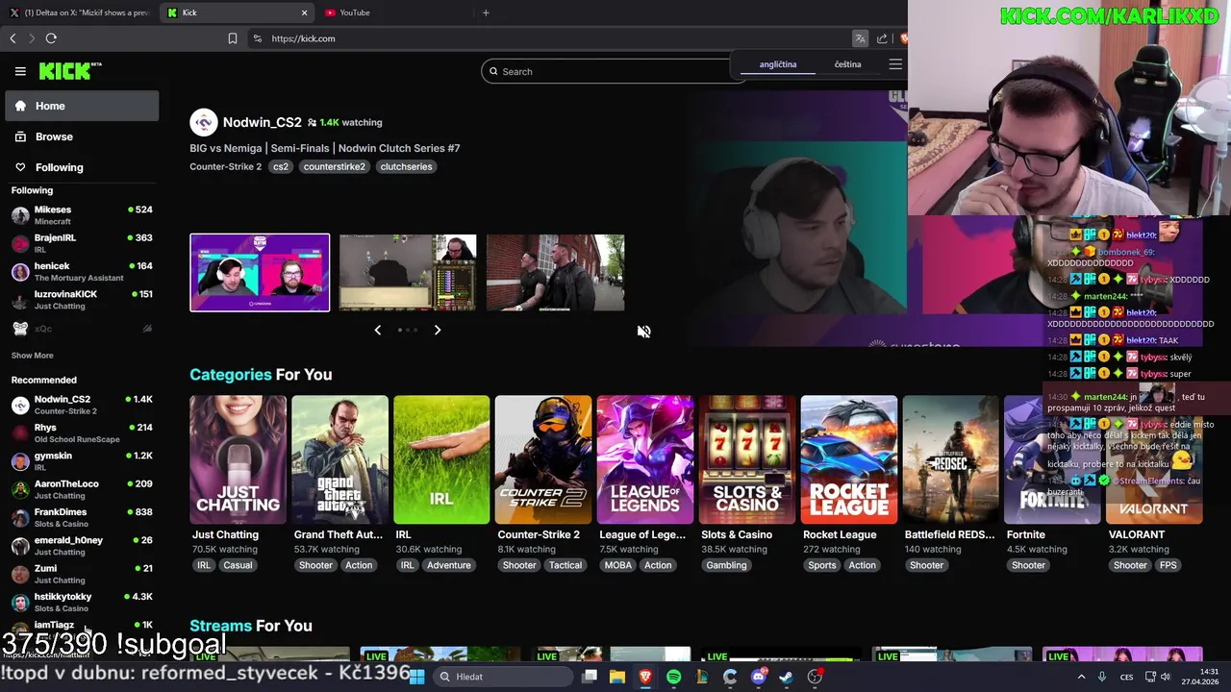Select Home in Kick sidebar

click(82, 106)
